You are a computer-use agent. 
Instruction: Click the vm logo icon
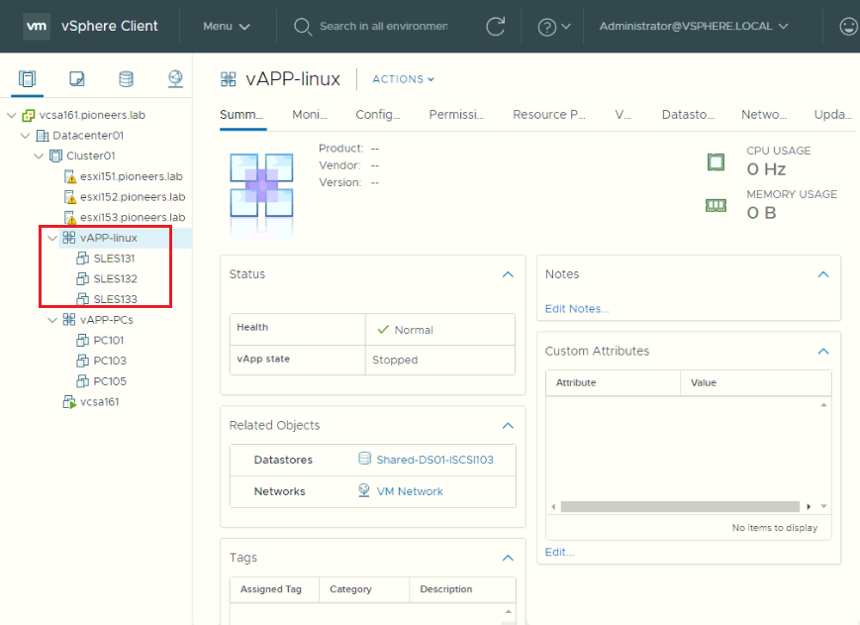tap(37, 26)
